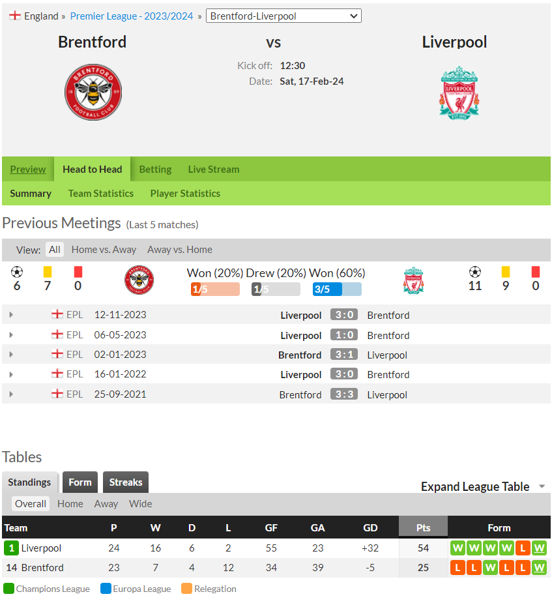Switch view to Home vs. Away
The width and height of the screenshot is (552, 605).
(104, 250)
